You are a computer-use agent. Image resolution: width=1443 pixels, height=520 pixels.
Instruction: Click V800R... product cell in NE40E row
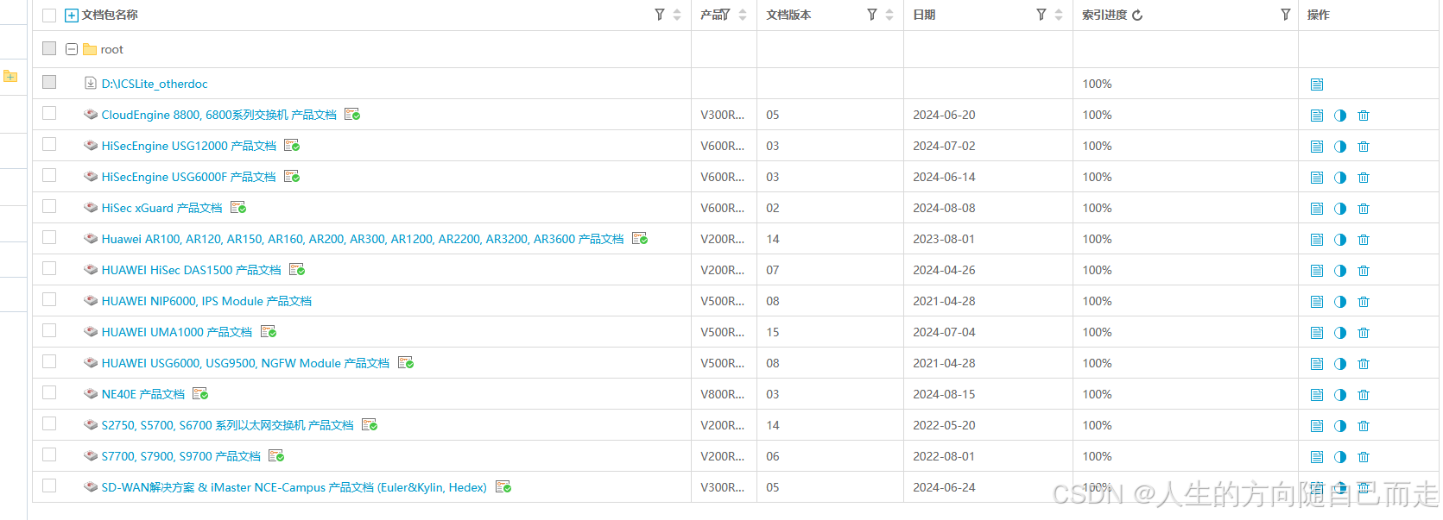tap(723, 394)
